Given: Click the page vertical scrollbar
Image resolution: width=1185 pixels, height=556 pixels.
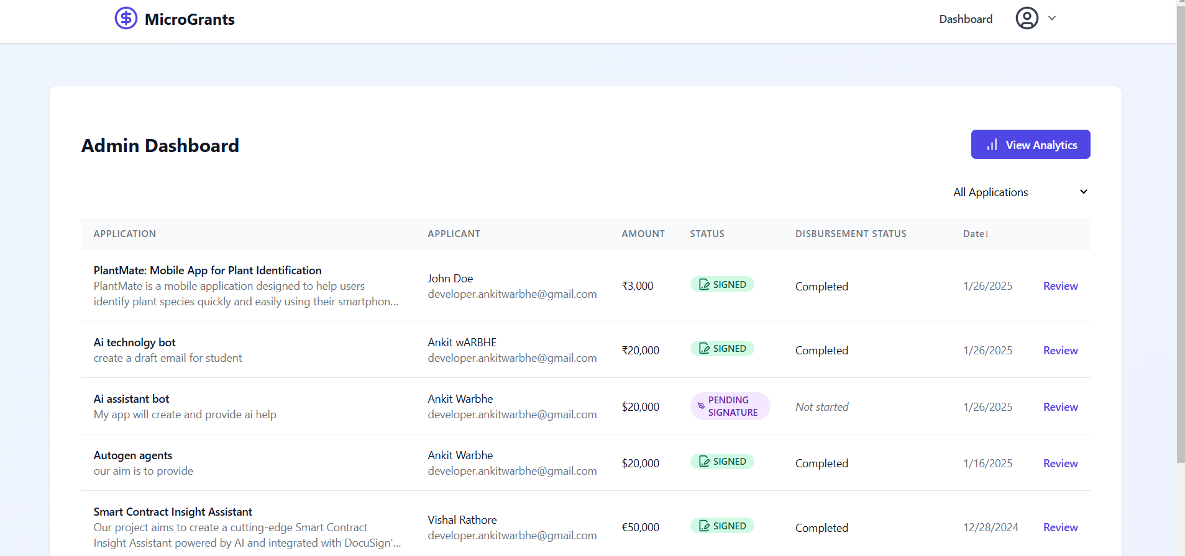Looking at the screenshot, I should [x=1180, y=248].
